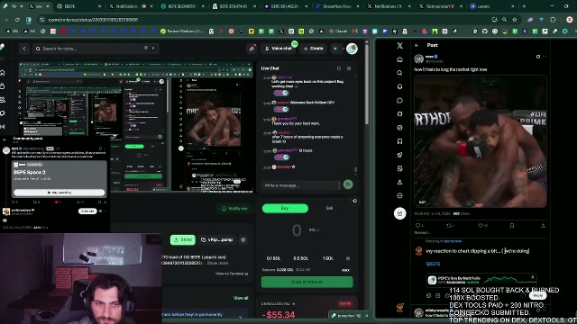Click Show more on coin description
This screenshot has width=577, height=324.
[x=217, y=264]
